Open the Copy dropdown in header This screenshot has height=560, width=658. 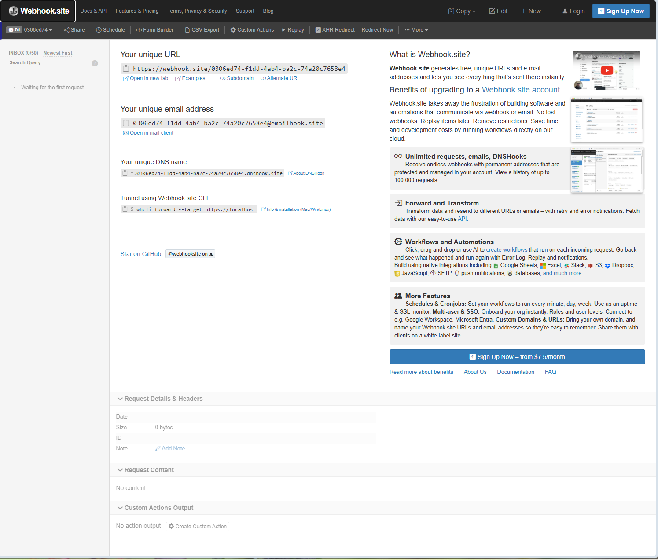[x=462, y=11]
